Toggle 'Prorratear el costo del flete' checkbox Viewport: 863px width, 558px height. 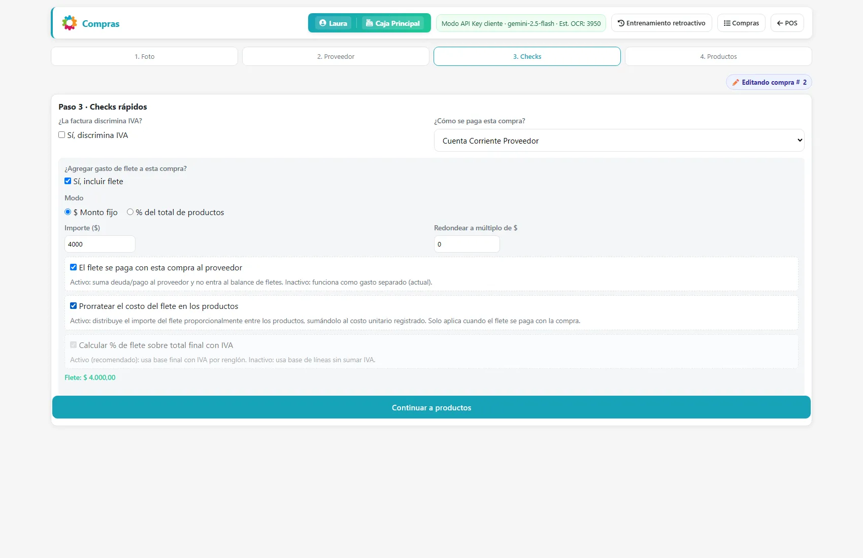(73, 306)
